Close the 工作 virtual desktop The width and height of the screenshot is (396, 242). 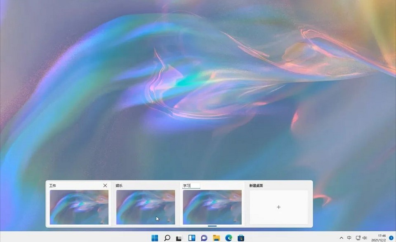pyautogui.click(x=105, y=186)
